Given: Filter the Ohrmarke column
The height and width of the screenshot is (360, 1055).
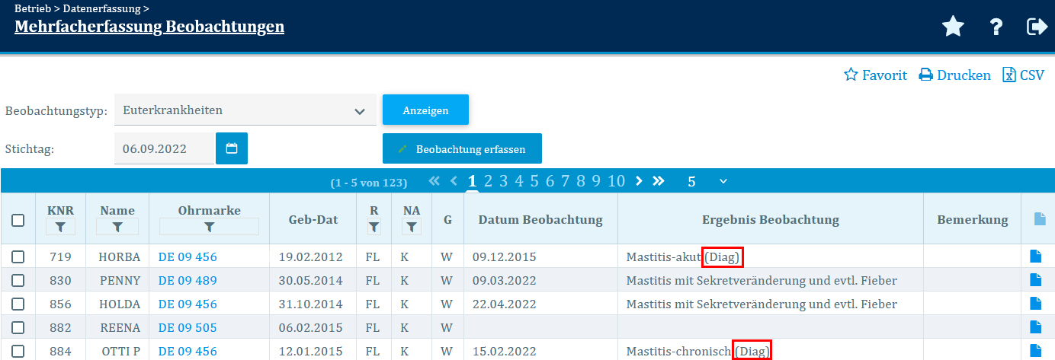Looking at the screenshot, I should pos(209,227).
